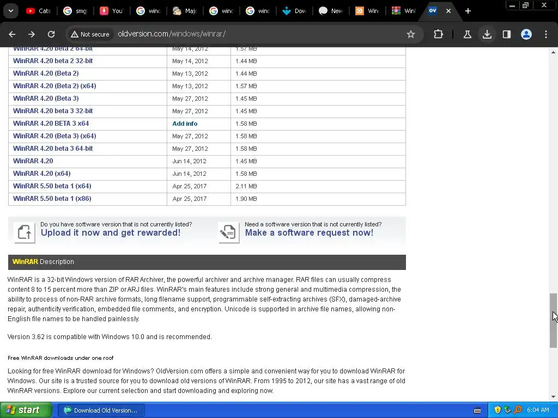Open WinRAR 4.20 BETA 3 x64
The height and width of the screenshot is (418, 558).
point(51,124)
